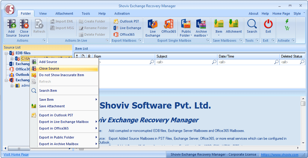Image resolution: width=308 pixels, height=158 pixels.
Task: Choose Do not Show Inaccurate Item
Action: click(64, 75)
